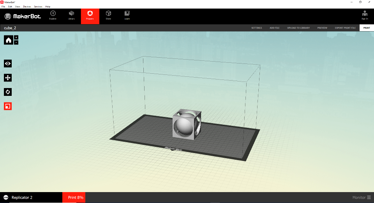374x203 pixels.
Task: Open the Explore section
Action: pos(53,16)
